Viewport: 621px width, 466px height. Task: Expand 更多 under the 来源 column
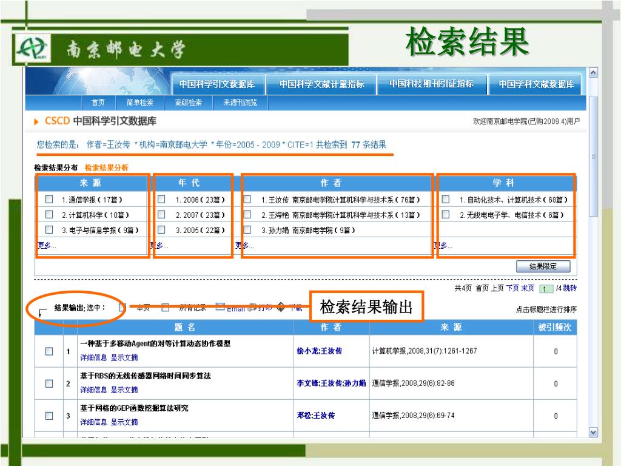click(x=47, y=245)
